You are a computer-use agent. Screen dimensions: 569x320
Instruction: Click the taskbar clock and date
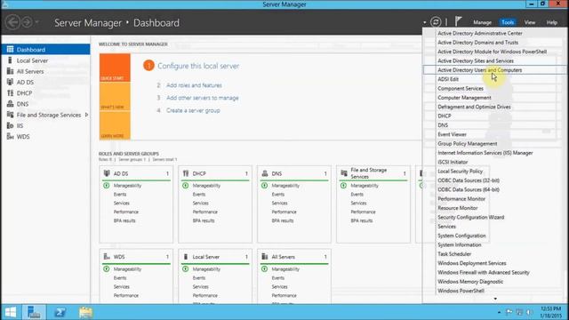click(550, 312)
